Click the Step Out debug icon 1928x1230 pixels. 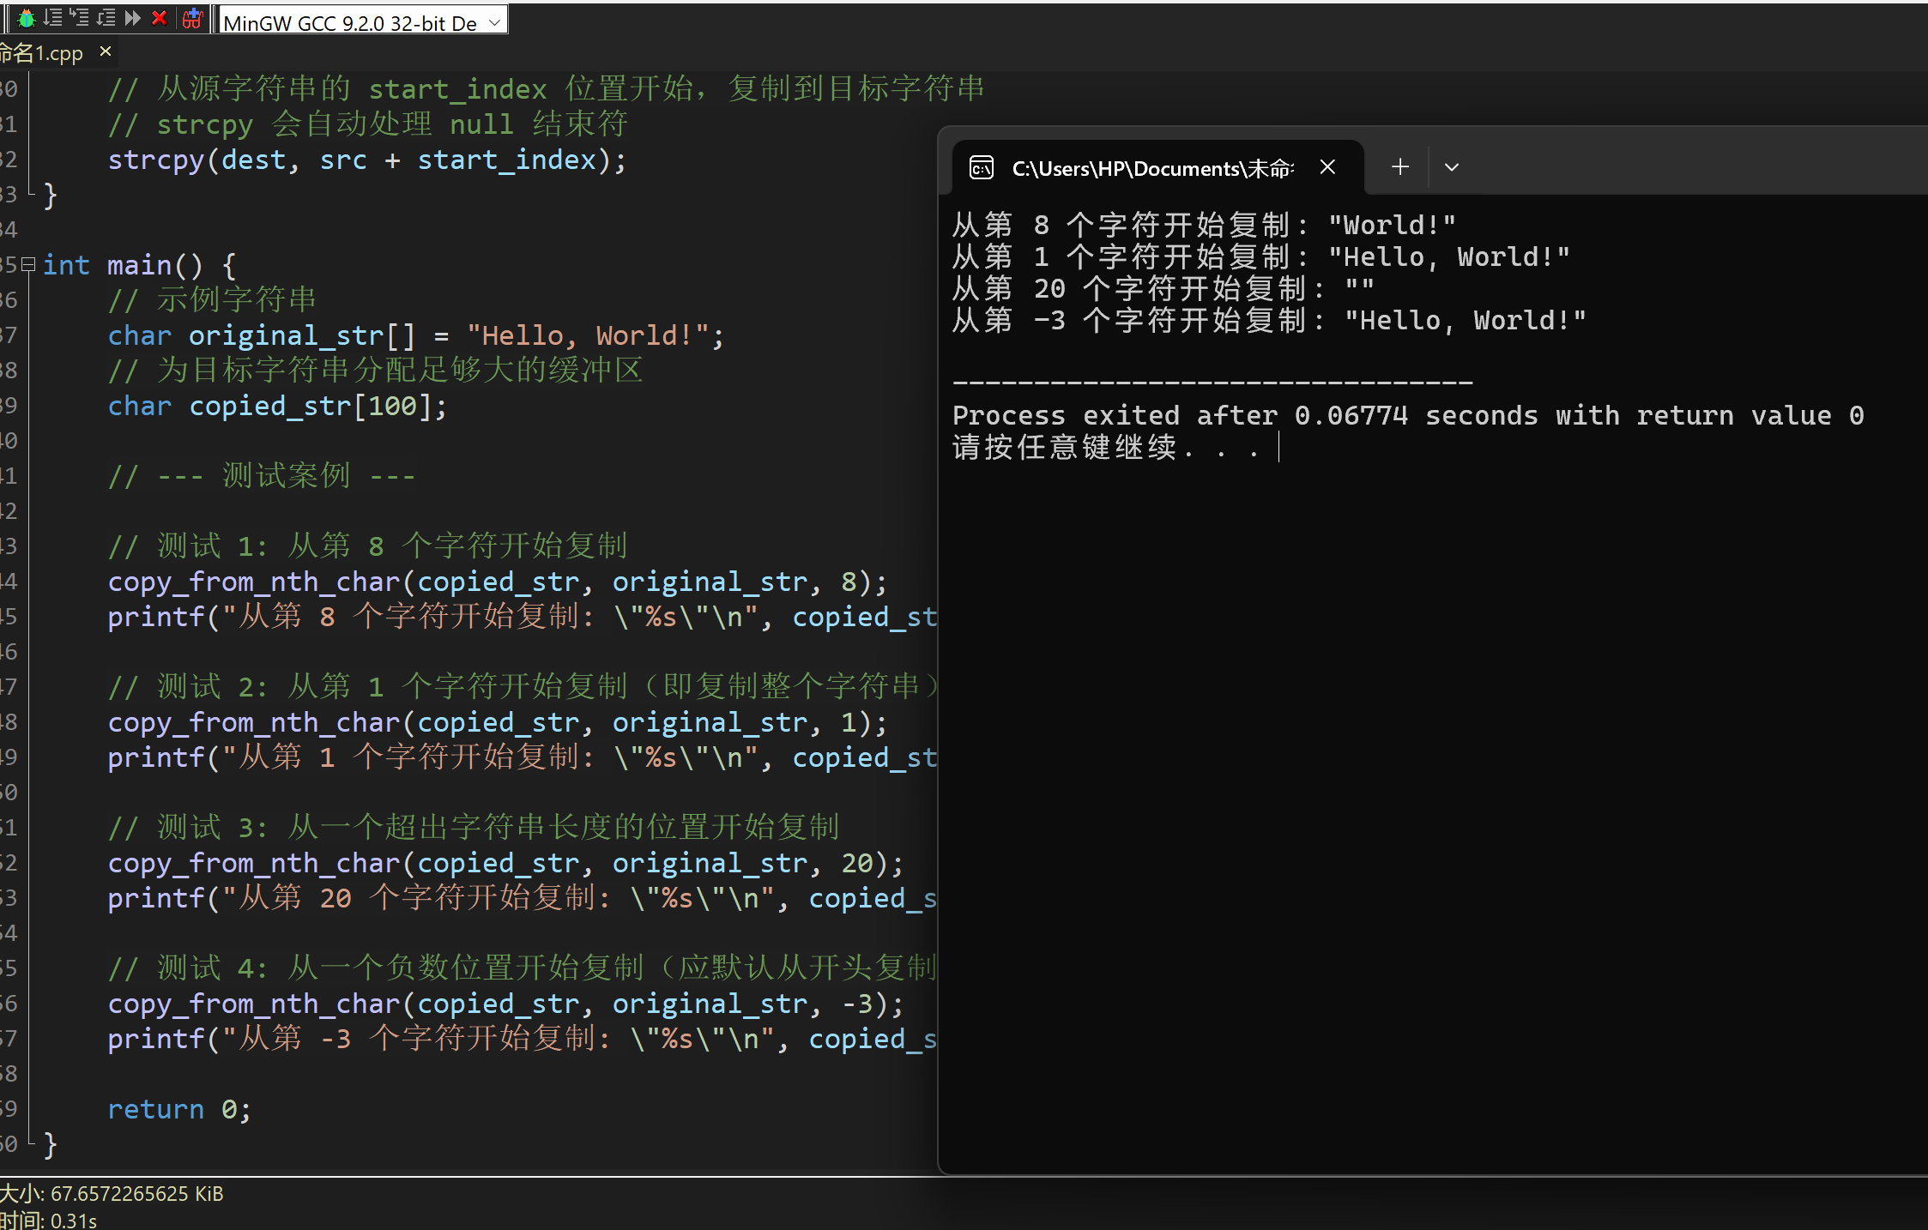point(106,18)
